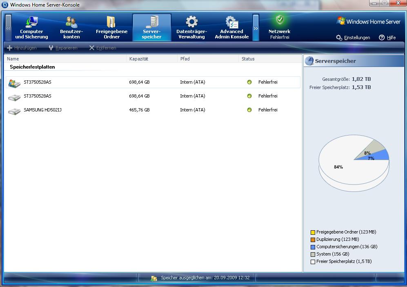
Task: Click Entfernen in the toolbar
Action: pyautogui.click(x=103, y=48)
